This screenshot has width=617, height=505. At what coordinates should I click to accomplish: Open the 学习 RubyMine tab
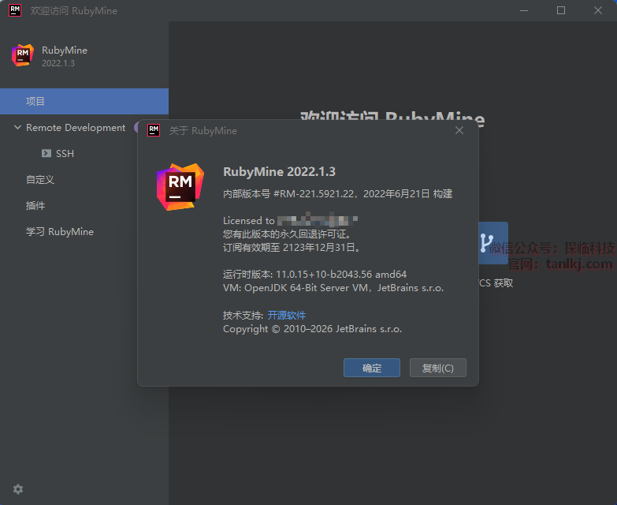pyautogui.click(x=60, y=232)
